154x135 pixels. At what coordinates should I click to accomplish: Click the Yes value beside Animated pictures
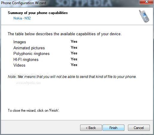pos(74,47)
